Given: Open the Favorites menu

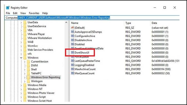Looking at the screenshot, I should pyautogui.click(x=34, y=13).
